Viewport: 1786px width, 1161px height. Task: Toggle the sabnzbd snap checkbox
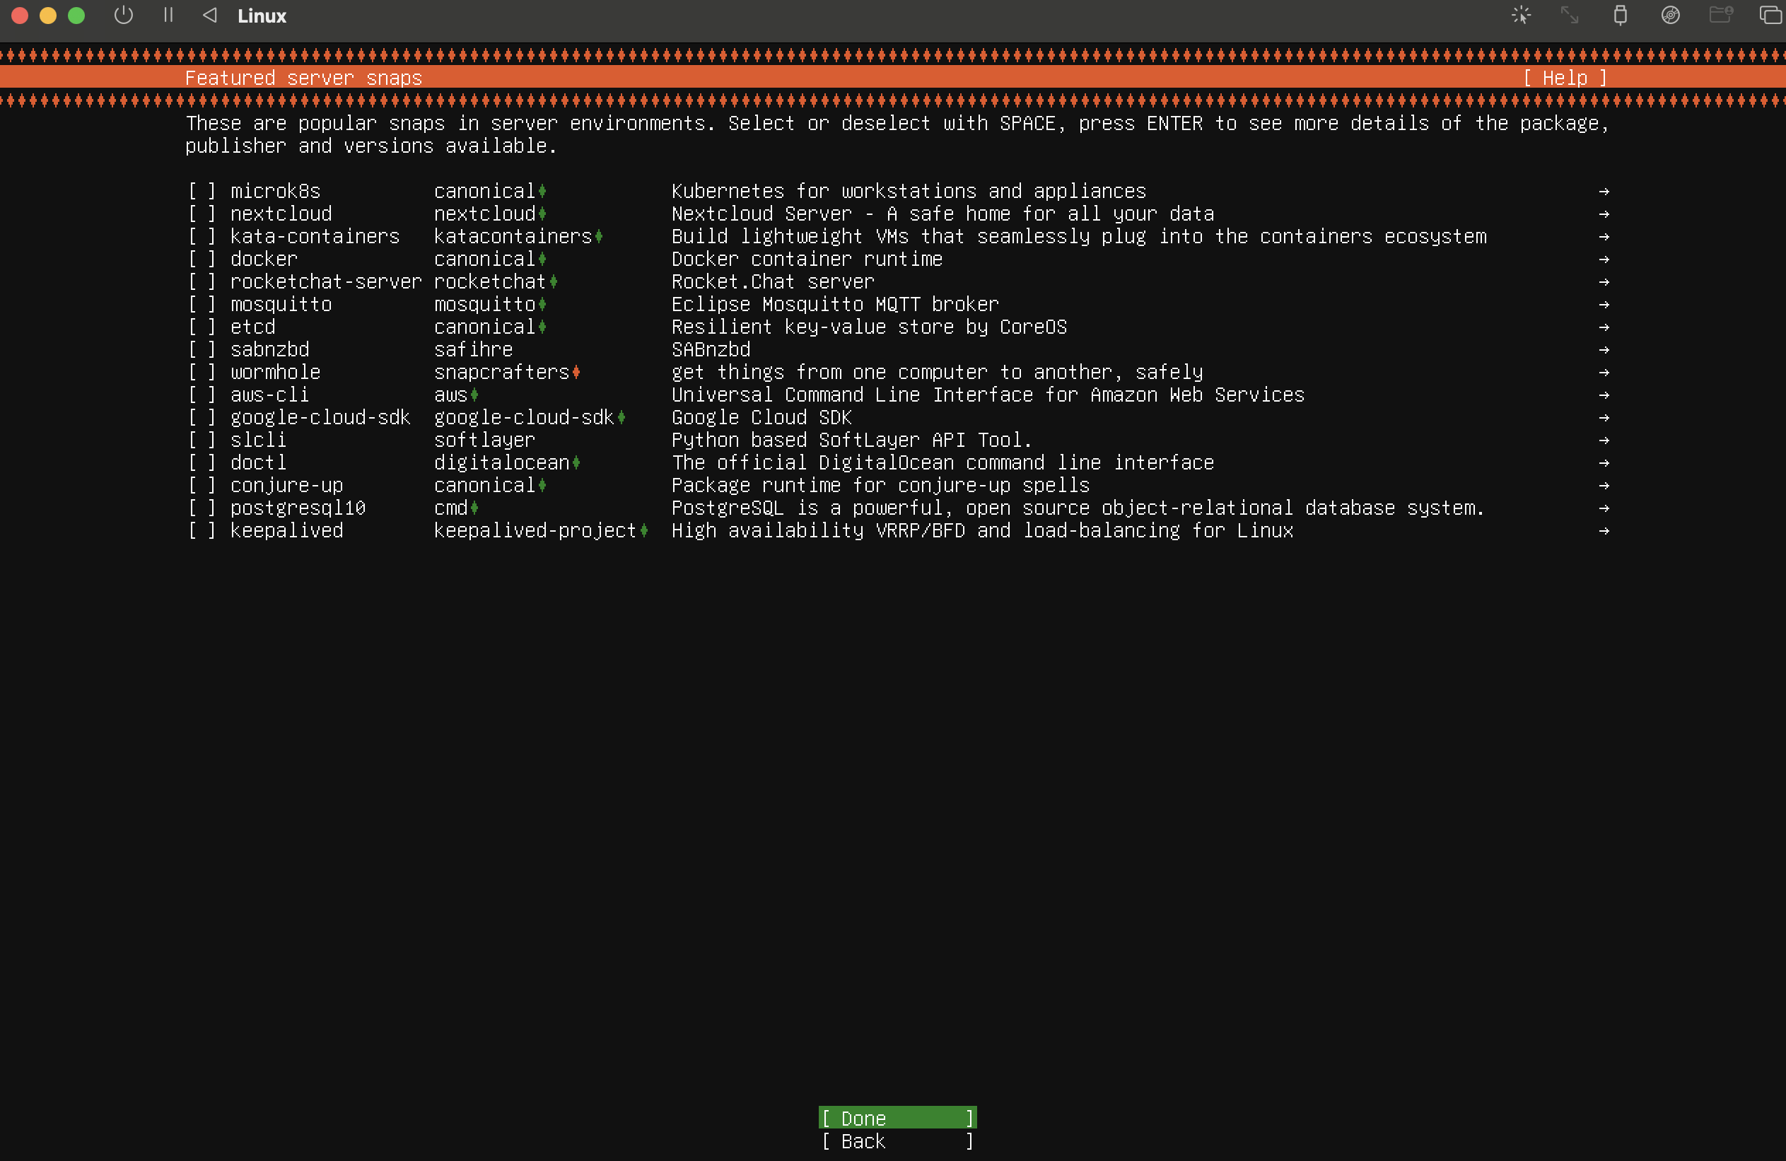tap(202, 350)
